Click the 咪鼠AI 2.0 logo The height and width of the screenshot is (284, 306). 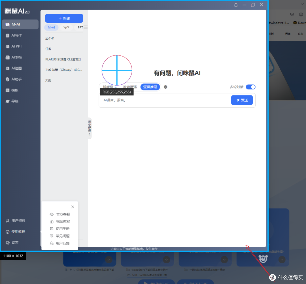pyautogui.click(x=17, y=11)
